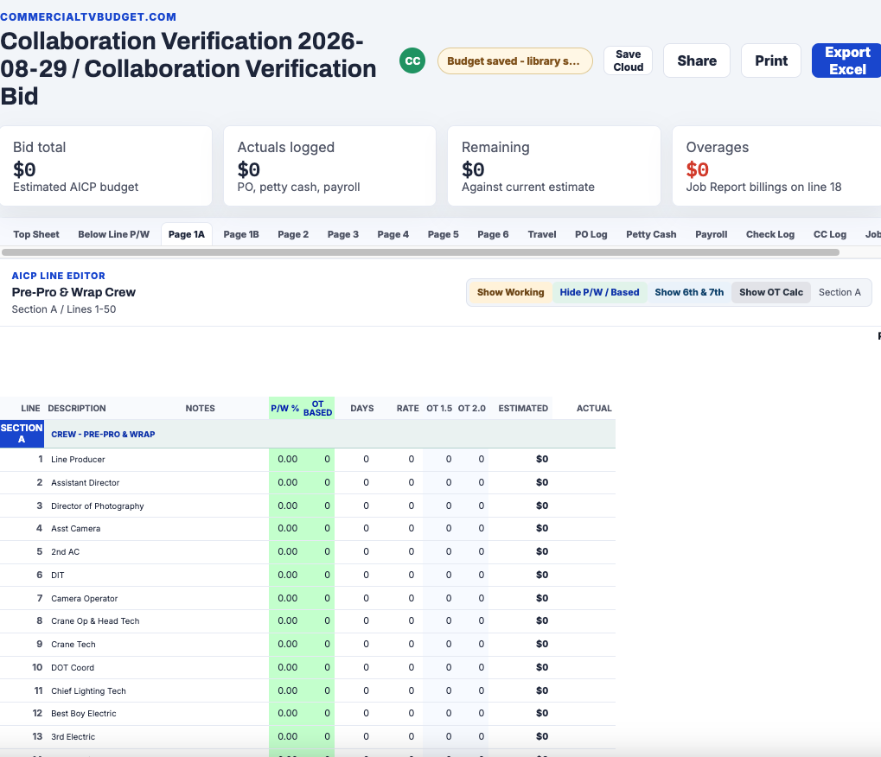Image resolution: width=881 pixels, height=757 pixels.
Task: Select the CC Log tab
Action: coord(830,234)
